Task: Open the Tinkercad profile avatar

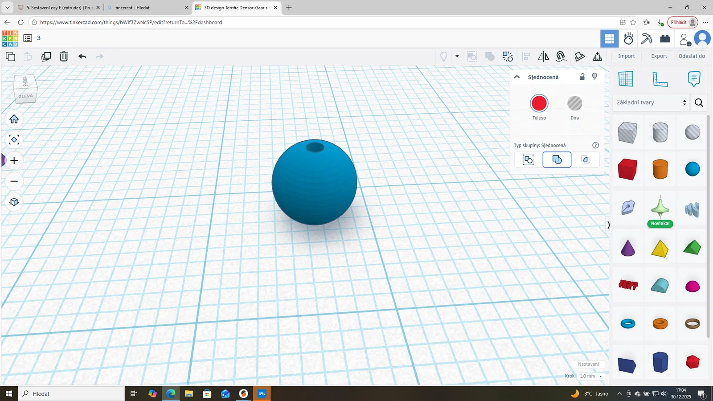Action: pos(702,39)
